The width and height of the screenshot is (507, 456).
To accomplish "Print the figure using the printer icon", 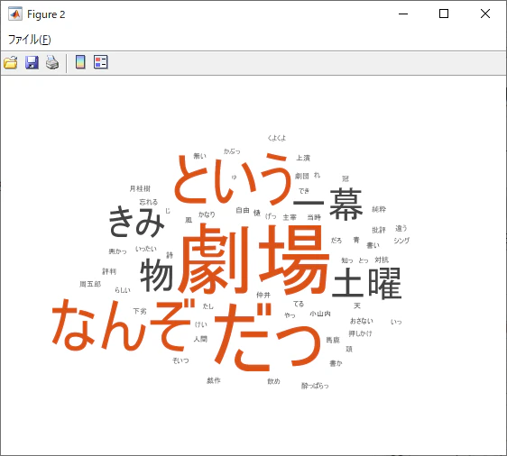I will [x=52, y=62].
